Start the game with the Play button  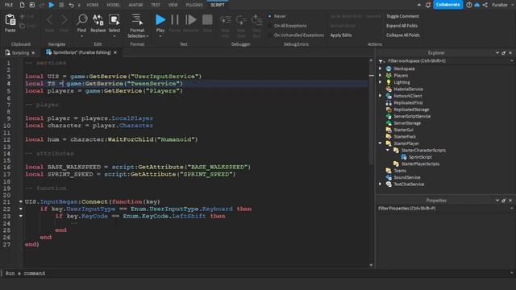(x=160, y=20)
